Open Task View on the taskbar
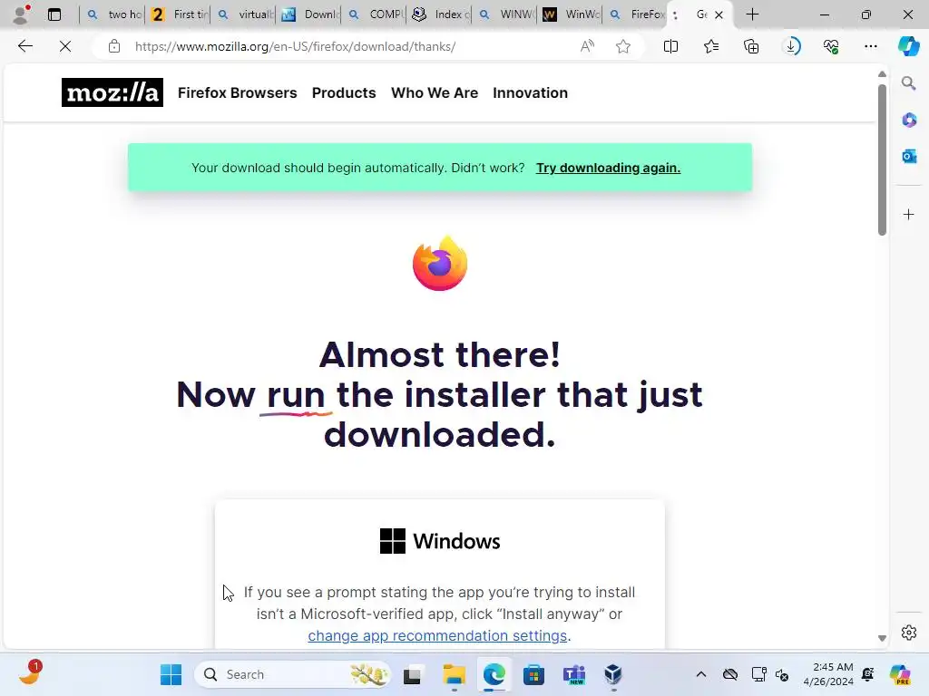This screenshot has width=929, height=696. tap(413, 674)
